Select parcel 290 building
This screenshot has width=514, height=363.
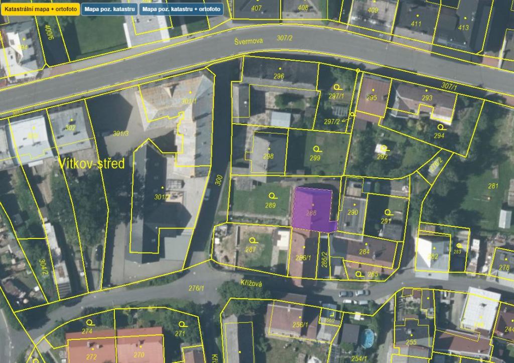pyautogui.click(x=353, y=212)
